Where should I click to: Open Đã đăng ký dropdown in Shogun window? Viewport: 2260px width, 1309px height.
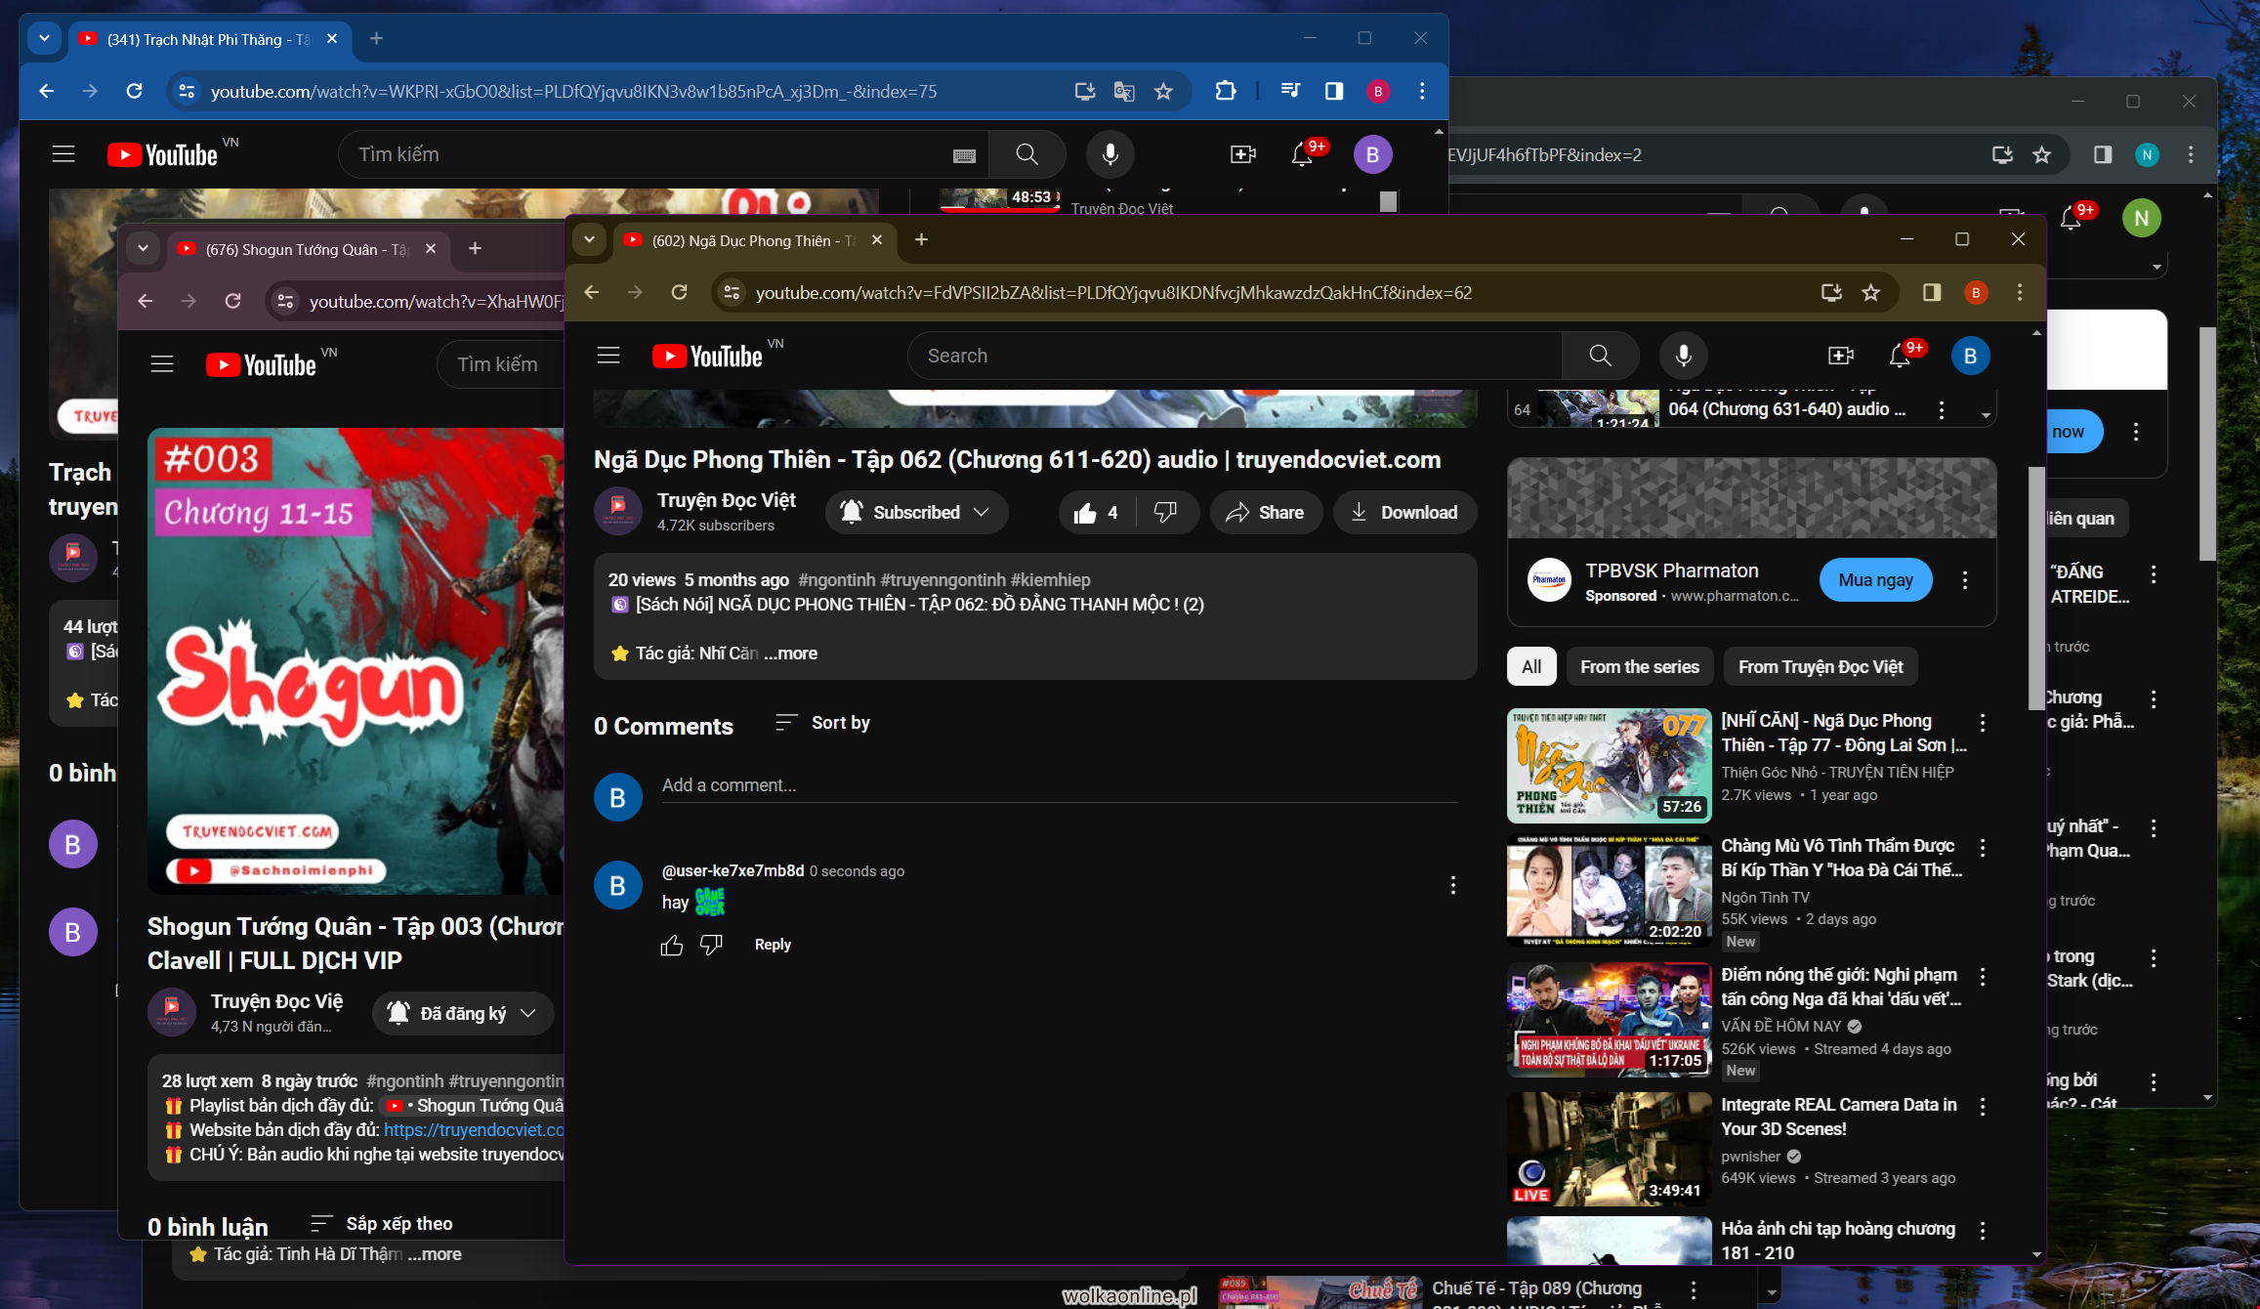tap(463, 1014)
